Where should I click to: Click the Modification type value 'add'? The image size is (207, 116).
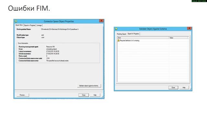(42, 35)
